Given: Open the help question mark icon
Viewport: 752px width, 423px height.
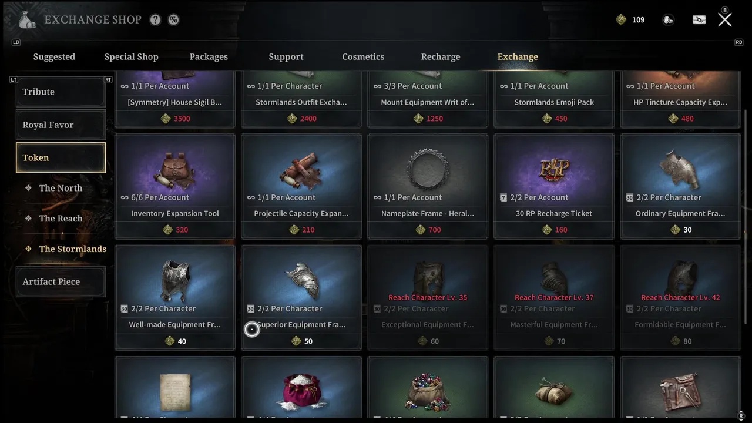Looking at the screenshot, I should pyautogui.click(x=155, y=19).
